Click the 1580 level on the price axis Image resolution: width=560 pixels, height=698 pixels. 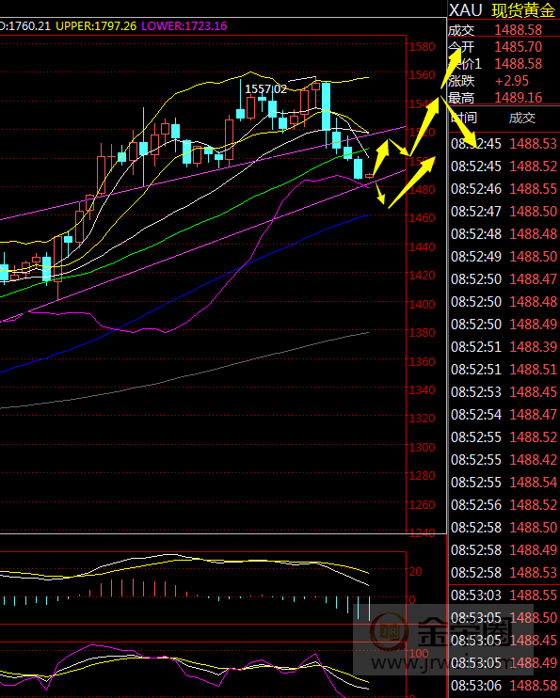tap(422, 47)
